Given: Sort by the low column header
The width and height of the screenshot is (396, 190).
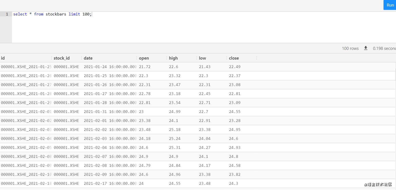Looking at the screenshot, I should coord(202,58).
